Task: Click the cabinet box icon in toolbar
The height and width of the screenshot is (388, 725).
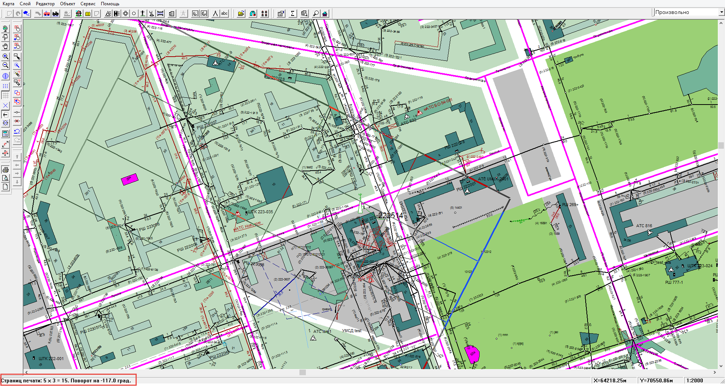Action: click(171, 14)
